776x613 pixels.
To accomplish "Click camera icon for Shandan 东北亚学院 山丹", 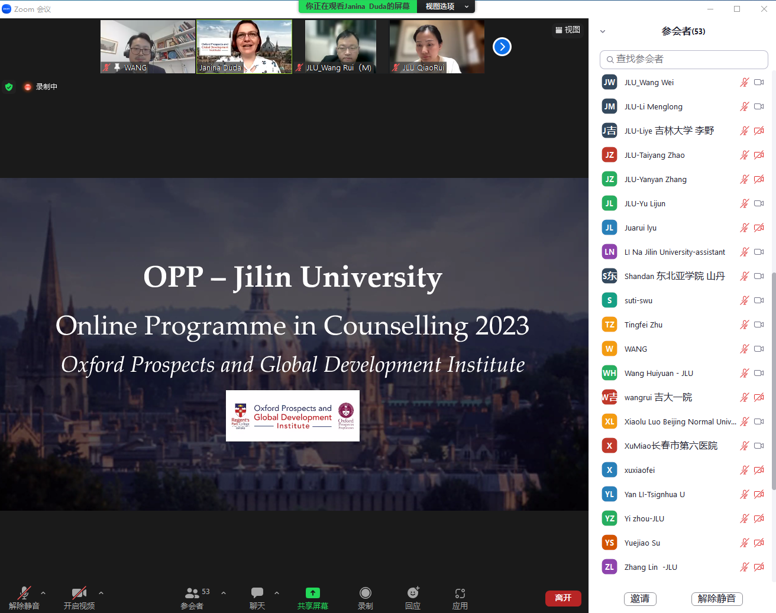I will [759, 276].
